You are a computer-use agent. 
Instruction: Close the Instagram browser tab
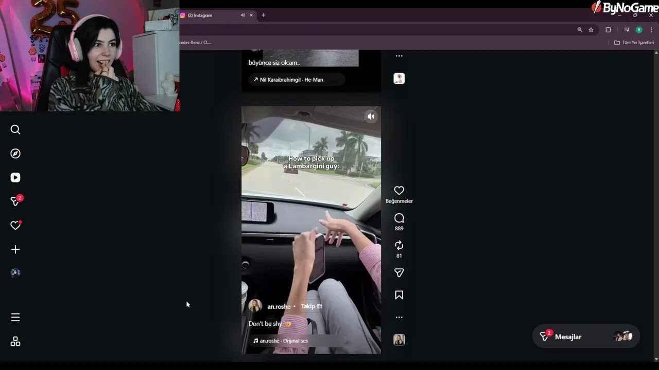(251, 15)
